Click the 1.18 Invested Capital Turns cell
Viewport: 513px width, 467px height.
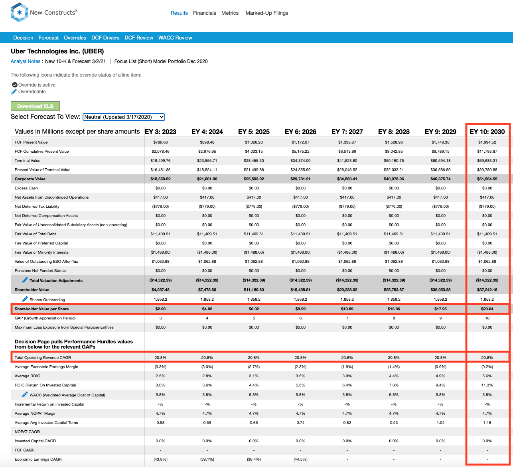point(487,423)
